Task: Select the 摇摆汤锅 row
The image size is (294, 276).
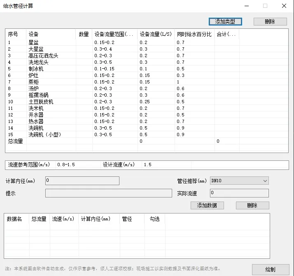Action: [147, 95]
